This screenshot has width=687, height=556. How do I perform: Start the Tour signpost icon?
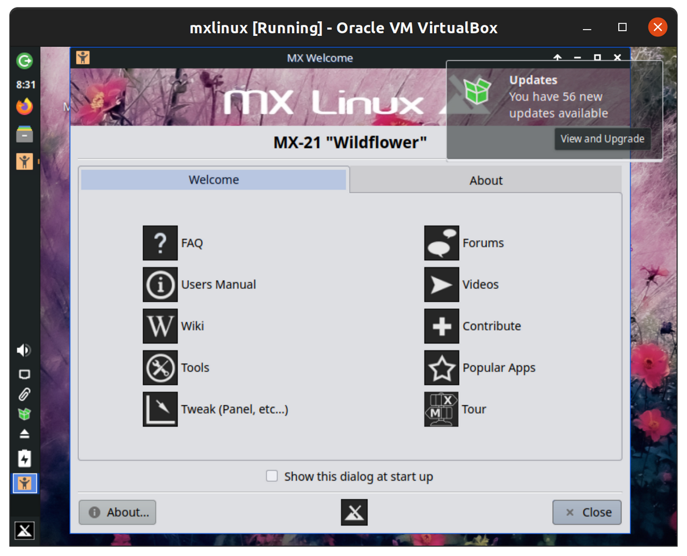(x=441, y=409)
